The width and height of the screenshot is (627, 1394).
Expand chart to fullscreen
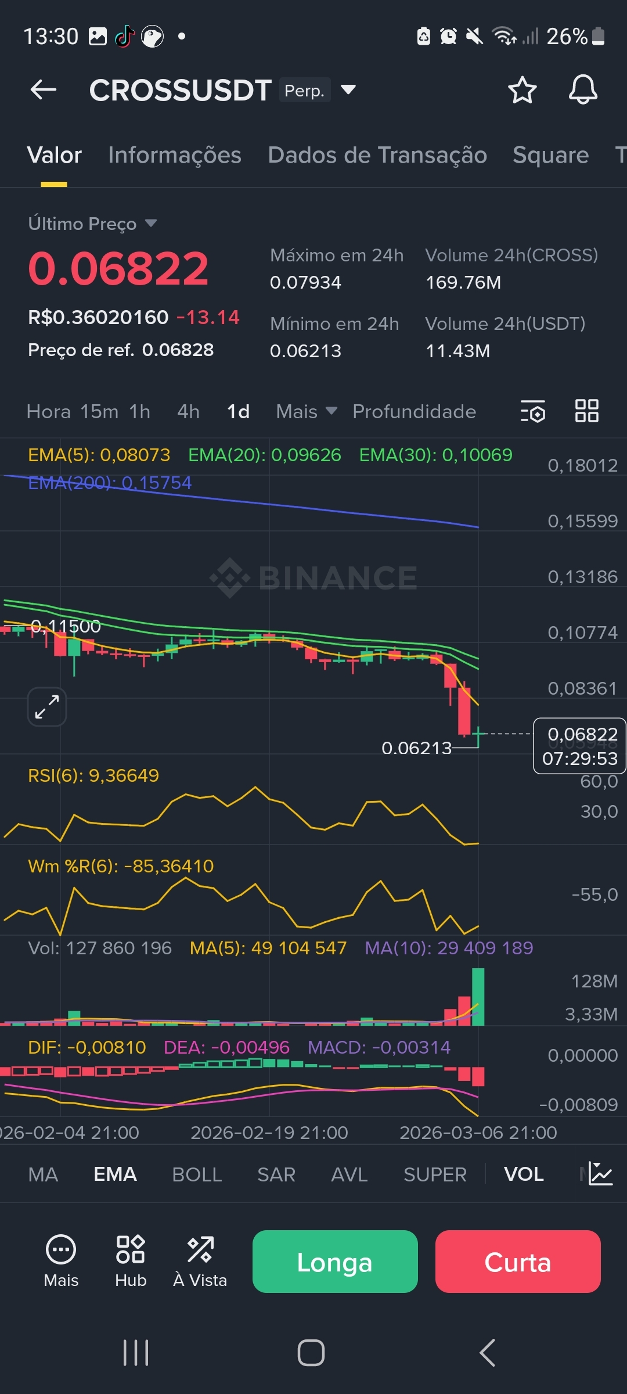[47, 707]
